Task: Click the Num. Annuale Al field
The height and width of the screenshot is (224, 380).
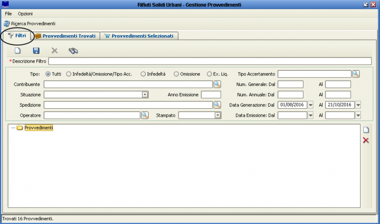Action: pos(338,95)
